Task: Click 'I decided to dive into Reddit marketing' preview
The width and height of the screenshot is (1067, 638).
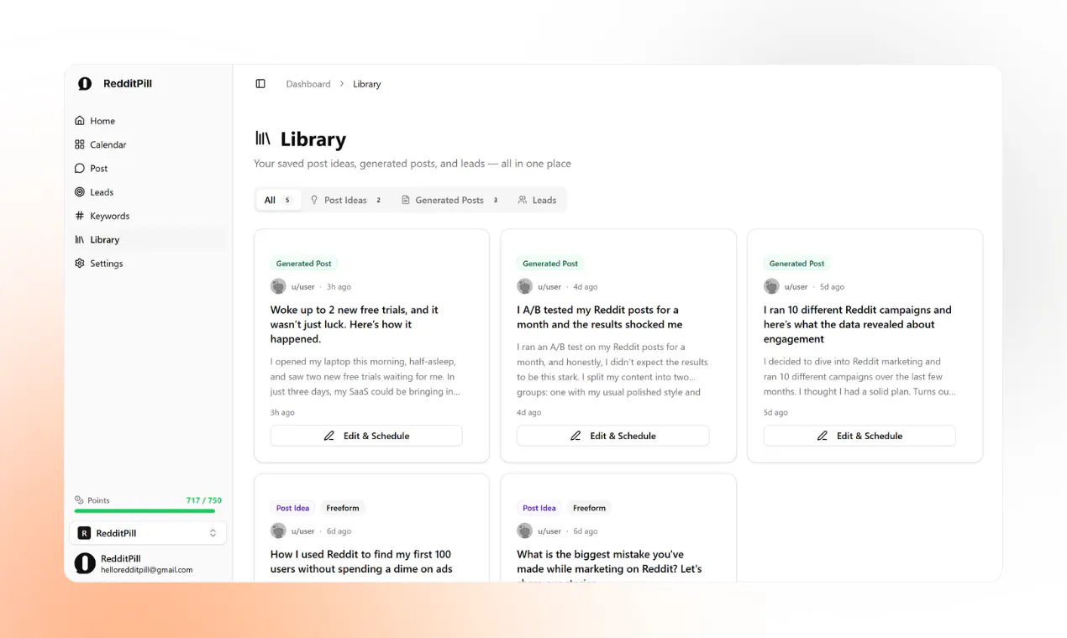Action: tap(859, 377)
